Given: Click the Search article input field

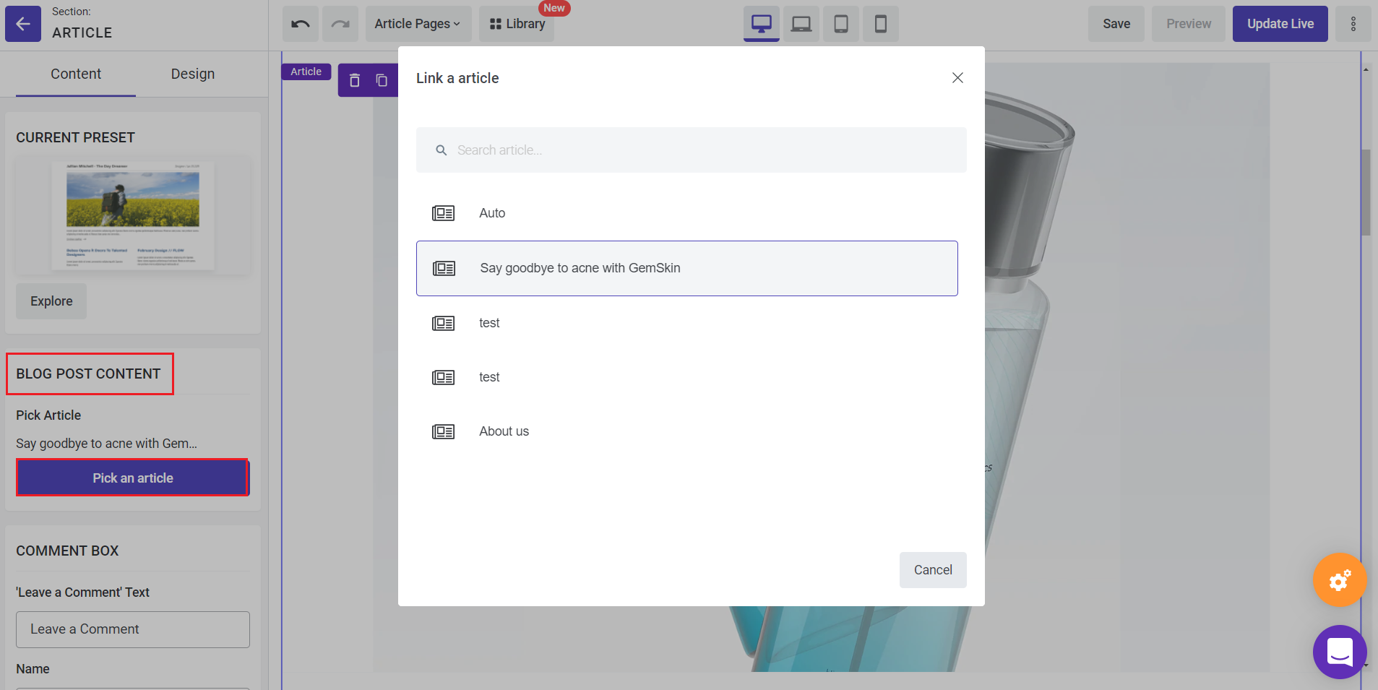Looking at the screenshot, I should (x=692, y=150).
